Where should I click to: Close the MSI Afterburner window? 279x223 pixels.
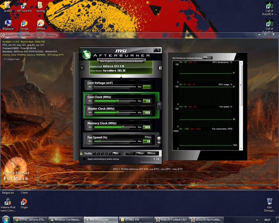click(x=159, y=50)
